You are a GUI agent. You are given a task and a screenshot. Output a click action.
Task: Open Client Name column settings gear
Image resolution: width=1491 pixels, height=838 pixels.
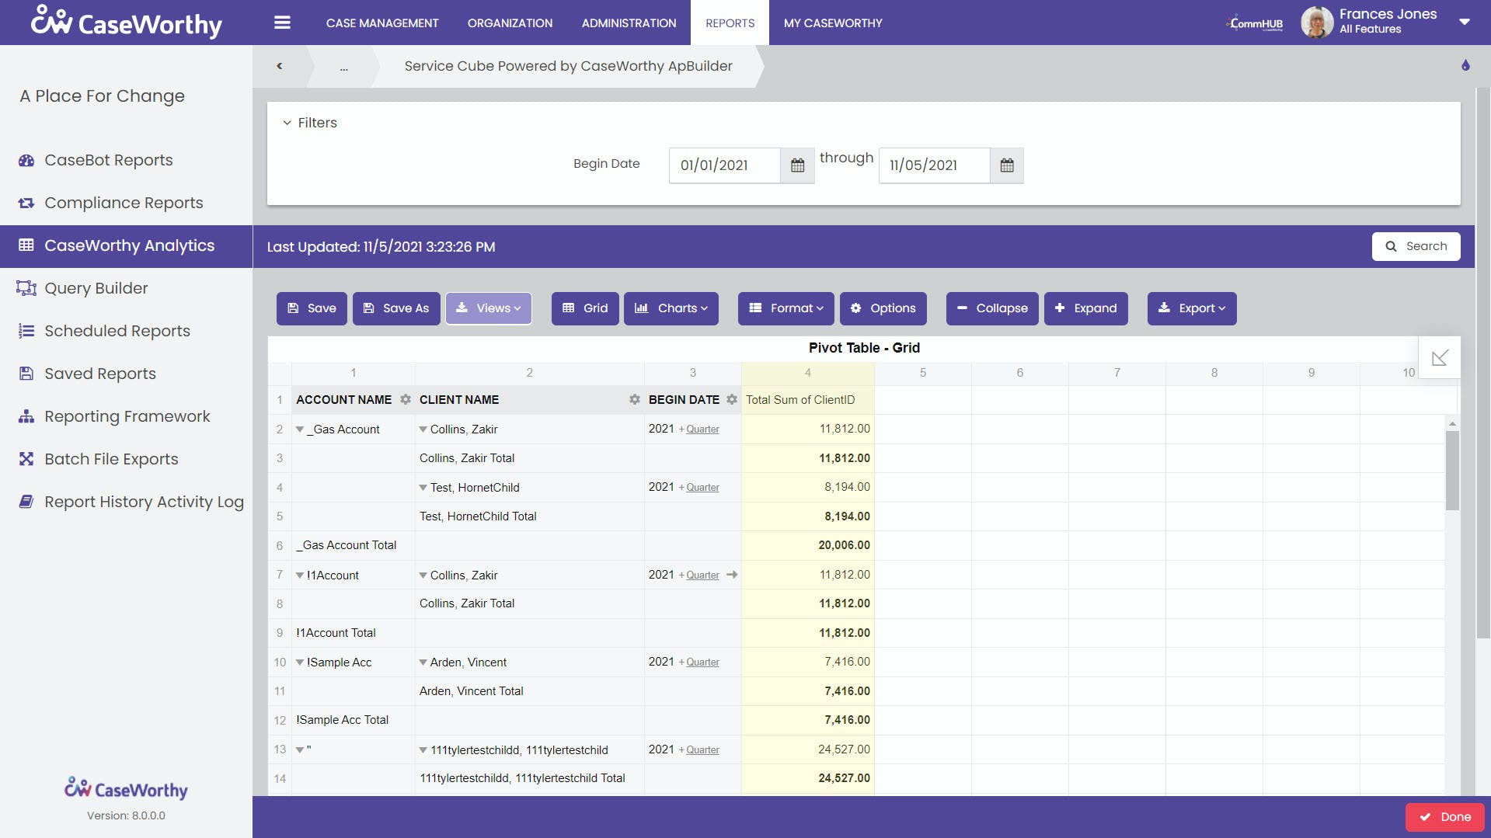pyautogui.click(x=634, y=399)
